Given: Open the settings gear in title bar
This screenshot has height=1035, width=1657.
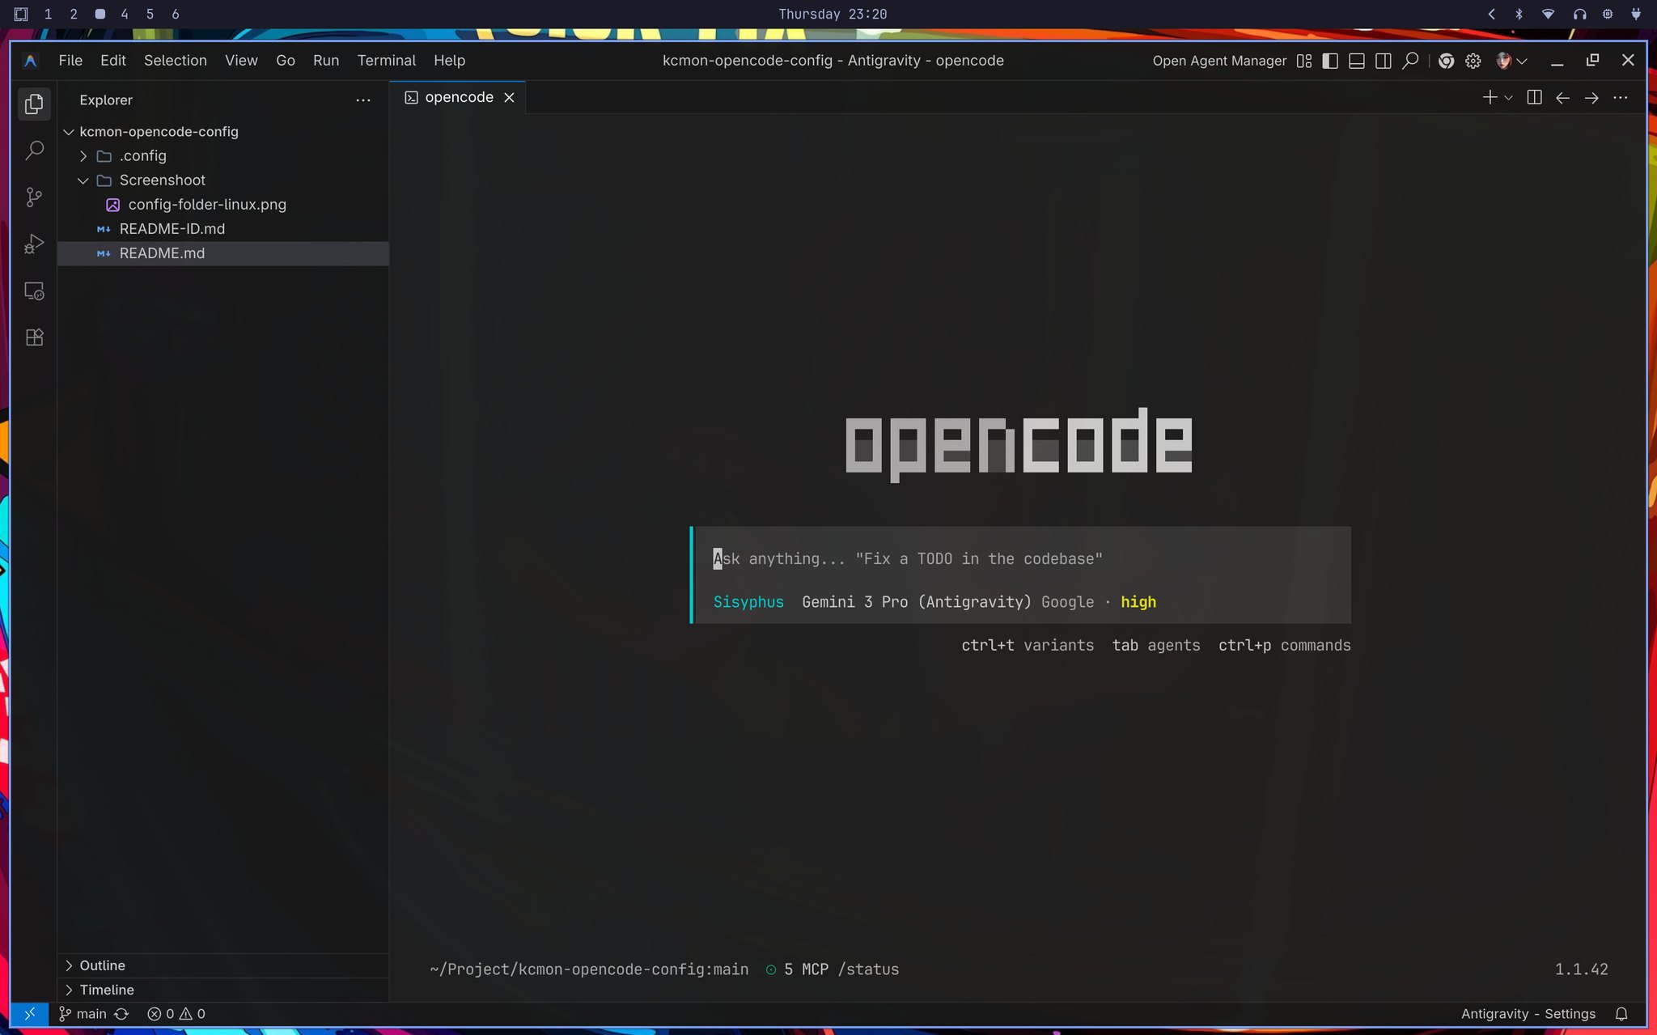Looking at the screenshot, I should click(1473, 61).
